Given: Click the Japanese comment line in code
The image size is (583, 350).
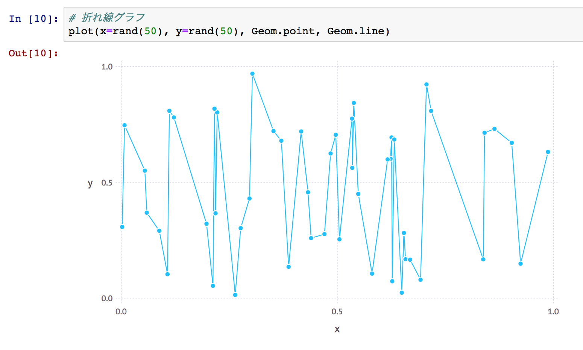Looking at the screenshot, I should pyautogui.click(x=107, y=17).
